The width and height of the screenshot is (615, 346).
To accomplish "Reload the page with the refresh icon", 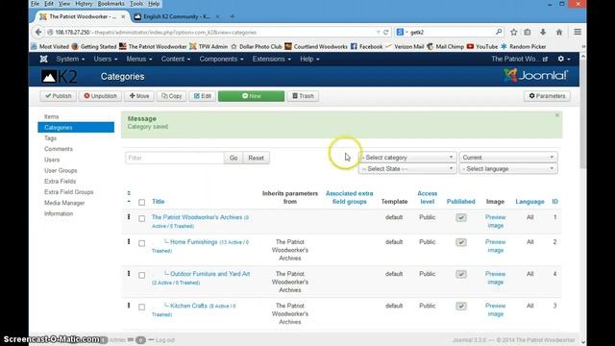I will click(386, 32).
